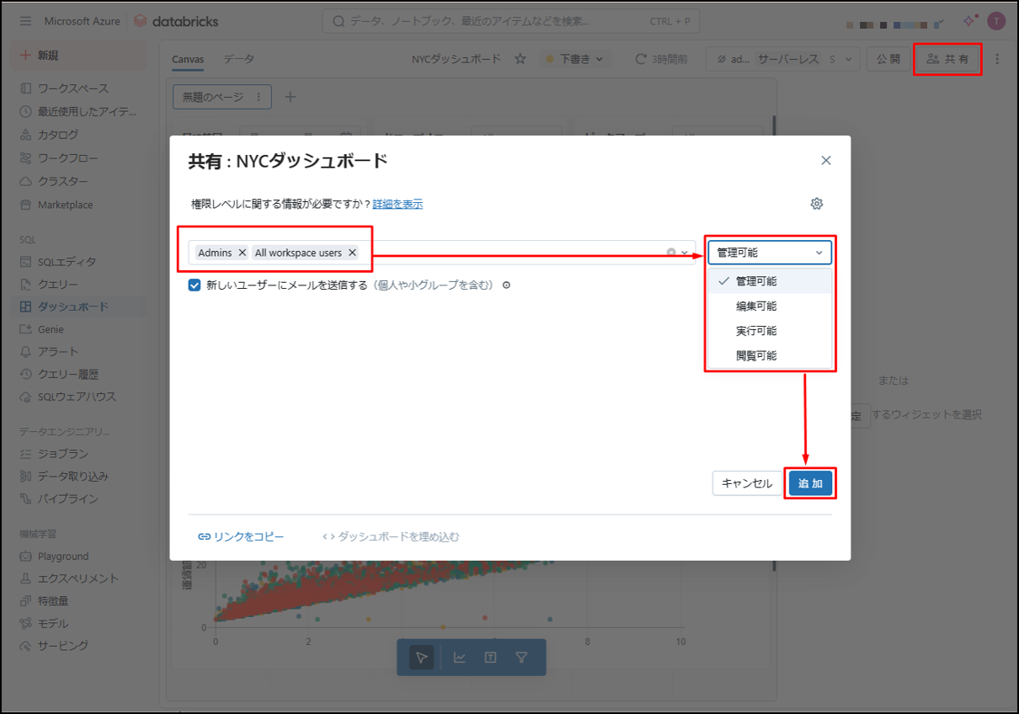Open the 管理可能 permission dropdown
1019x714 pixels.
point(769,253)
